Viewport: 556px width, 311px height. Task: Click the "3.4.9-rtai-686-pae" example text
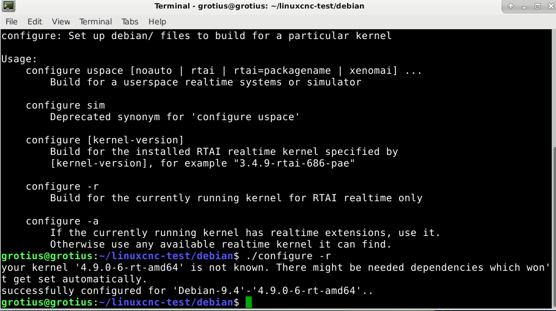point(294,163)
